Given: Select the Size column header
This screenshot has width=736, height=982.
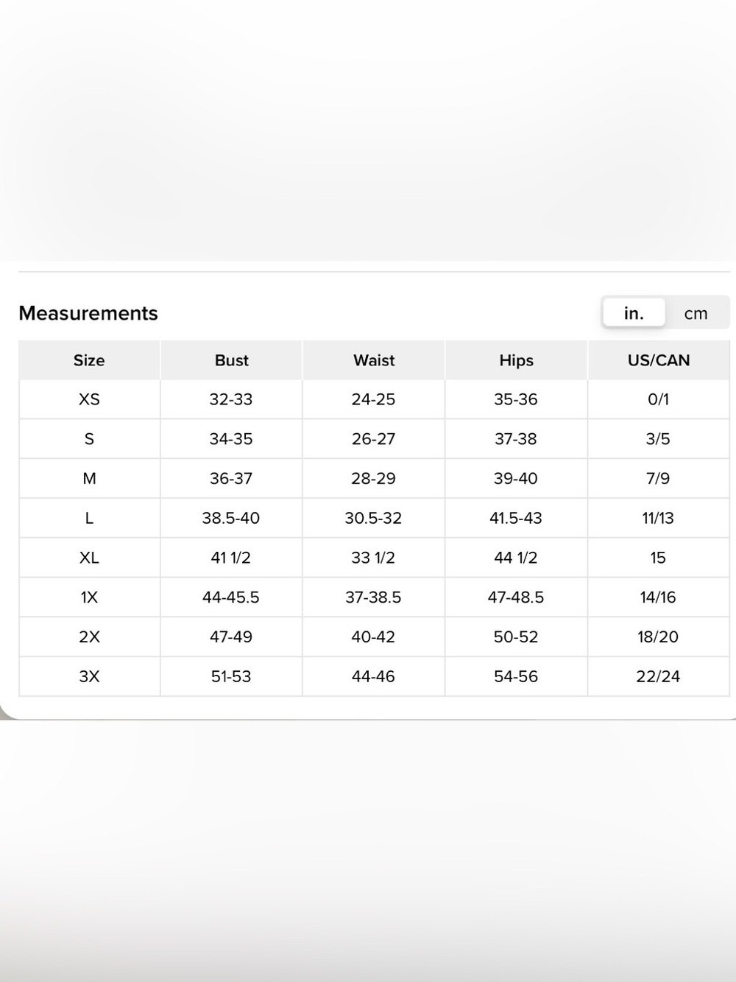Looking at the screenshot, I should click(x=89, y=360).
